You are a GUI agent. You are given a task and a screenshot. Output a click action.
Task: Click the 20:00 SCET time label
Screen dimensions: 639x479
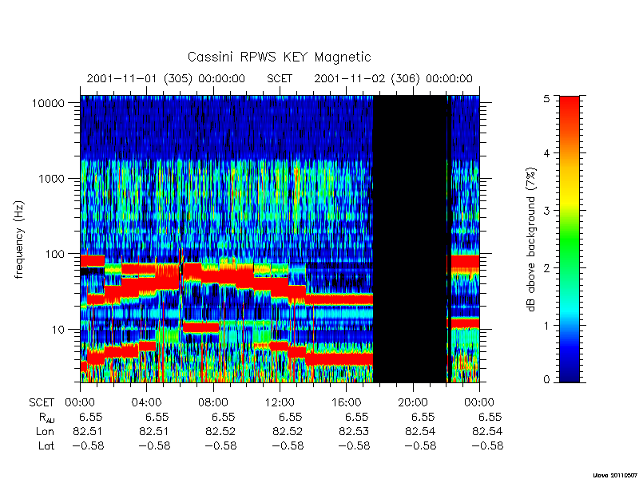click(413, 403)
